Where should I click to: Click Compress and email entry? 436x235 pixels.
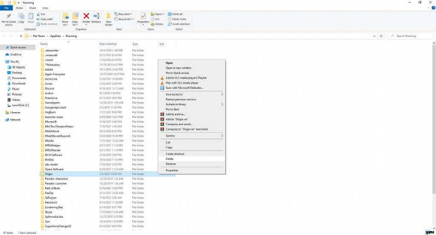[192, 124]
